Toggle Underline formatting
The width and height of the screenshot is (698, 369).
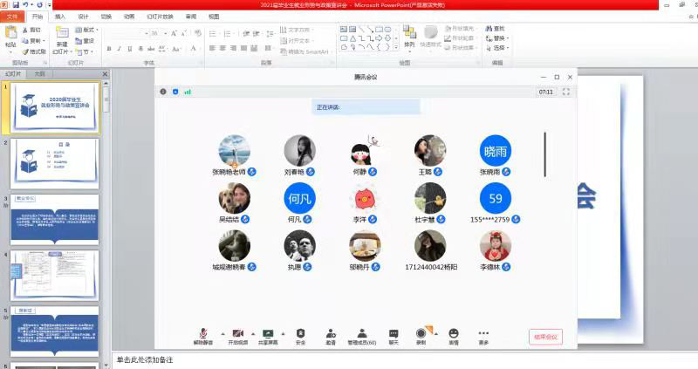[x=130, y=49]
